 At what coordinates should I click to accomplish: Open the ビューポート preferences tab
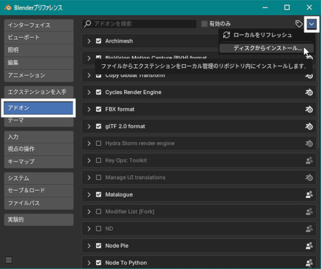click(39, 38)
